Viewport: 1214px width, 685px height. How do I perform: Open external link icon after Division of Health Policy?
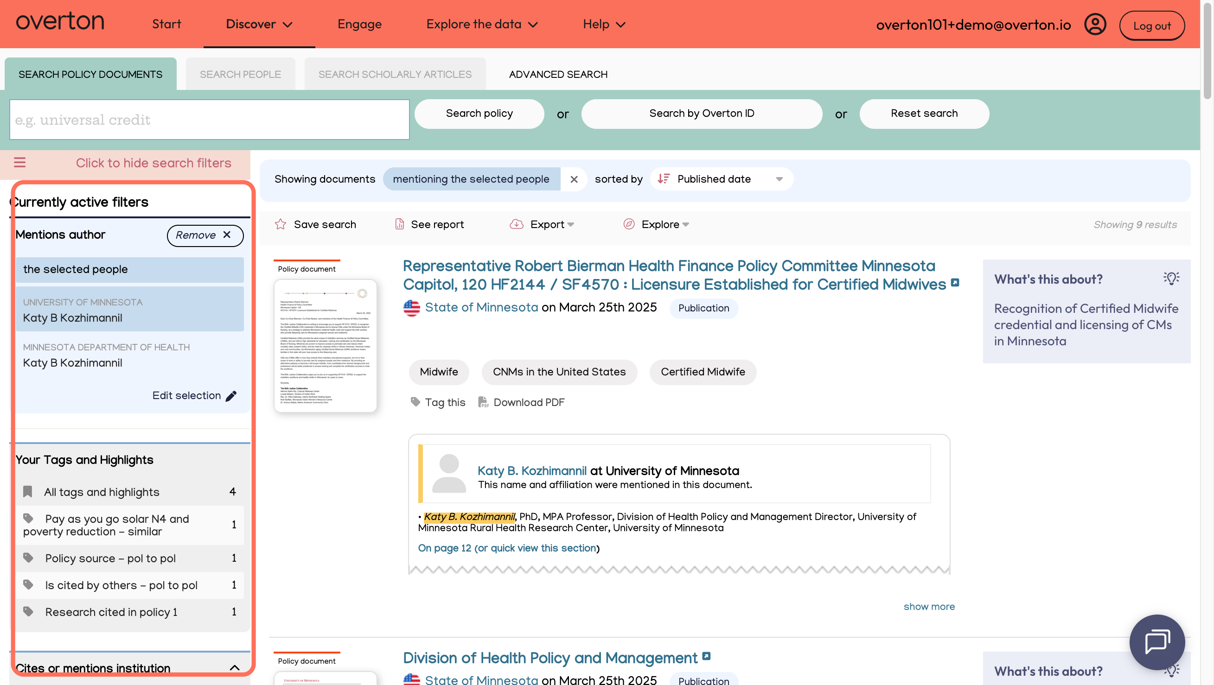coord(706,656)
